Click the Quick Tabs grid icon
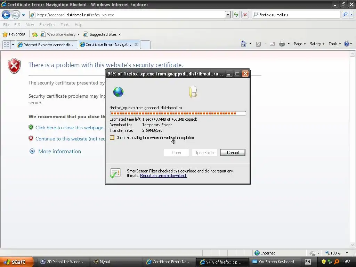356x267 pixels. tap(6, 45)
